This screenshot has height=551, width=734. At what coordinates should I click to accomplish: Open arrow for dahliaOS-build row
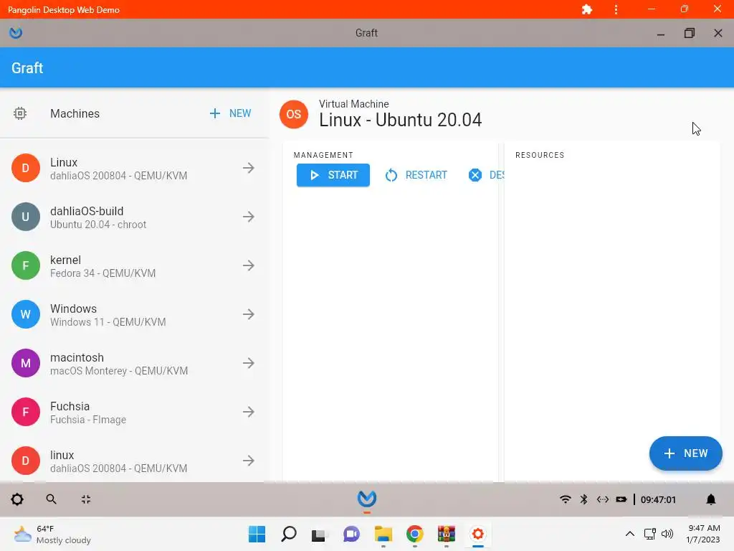(249, 217)
